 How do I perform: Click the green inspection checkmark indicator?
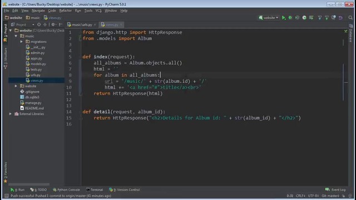(x=345, y=31)
